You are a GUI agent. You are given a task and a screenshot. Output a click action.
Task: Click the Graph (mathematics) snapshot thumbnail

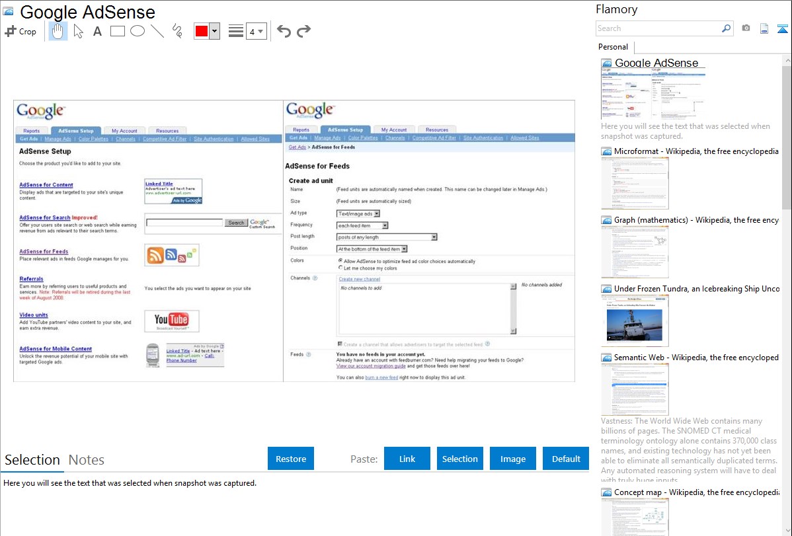point(635,252)
